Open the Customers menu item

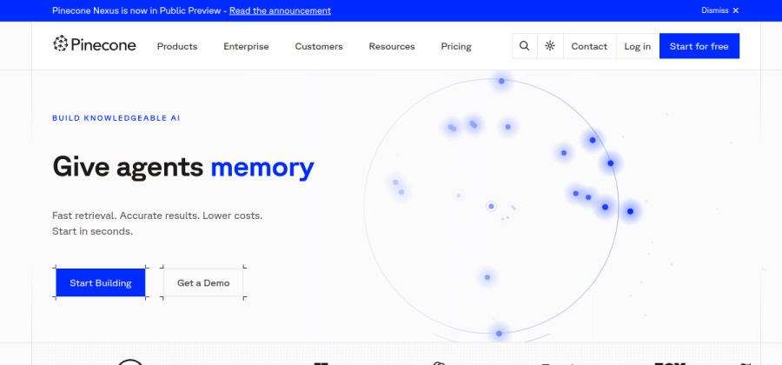[319, 46]
